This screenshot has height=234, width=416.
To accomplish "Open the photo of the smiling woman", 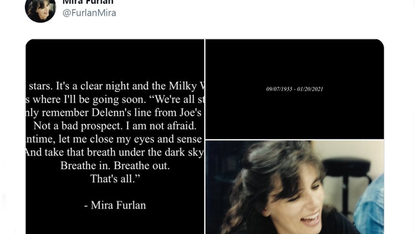I will pyautogui.click(x=295, y=187).
